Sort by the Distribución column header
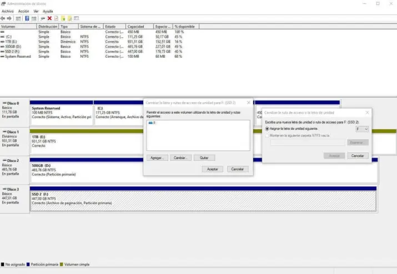Screen dimensions: 397x274 pos(48,26)
